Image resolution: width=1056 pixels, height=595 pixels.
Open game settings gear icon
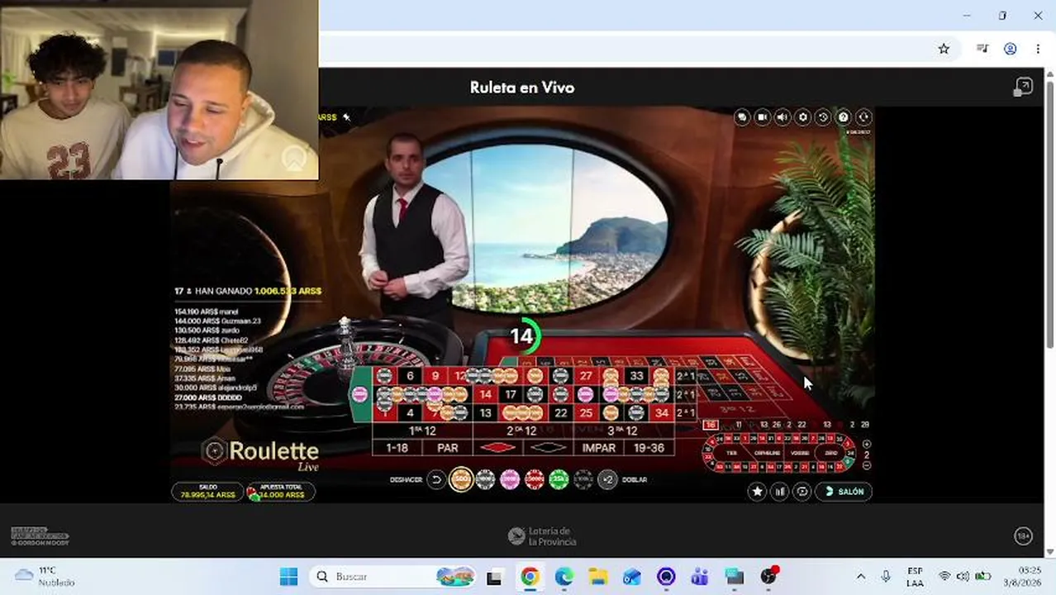(x=802, y=117)
